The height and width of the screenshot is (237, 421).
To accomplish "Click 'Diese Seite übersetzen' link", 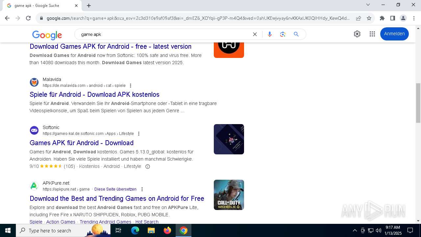I will coord(115,189).
